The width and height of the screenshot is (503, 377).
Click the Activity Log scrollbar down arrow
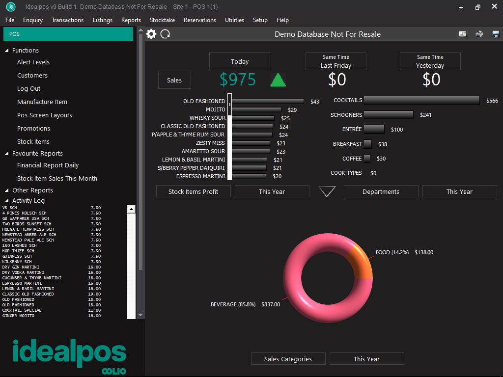pos(131,315)
